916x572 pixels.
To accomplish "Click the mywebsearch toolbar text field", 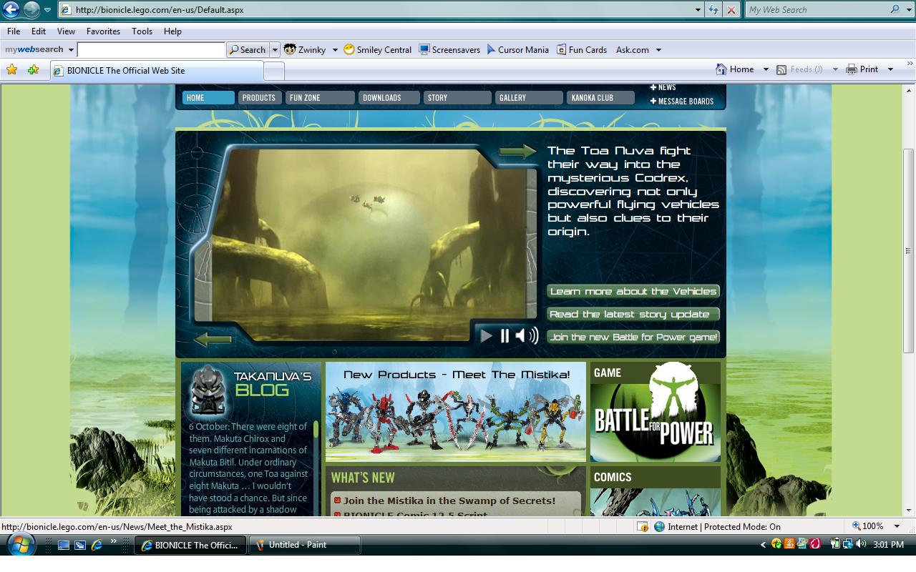I will tap(151, 50).
